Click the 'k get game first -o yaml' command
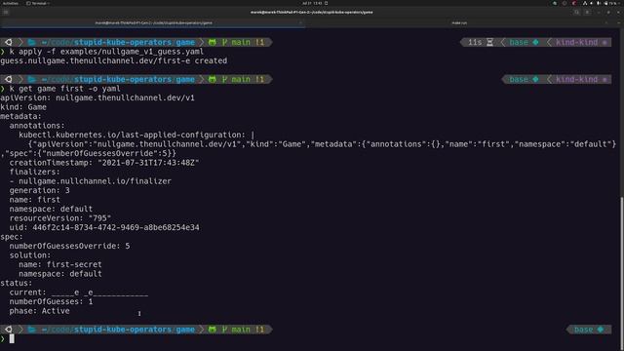 point(64,89)
